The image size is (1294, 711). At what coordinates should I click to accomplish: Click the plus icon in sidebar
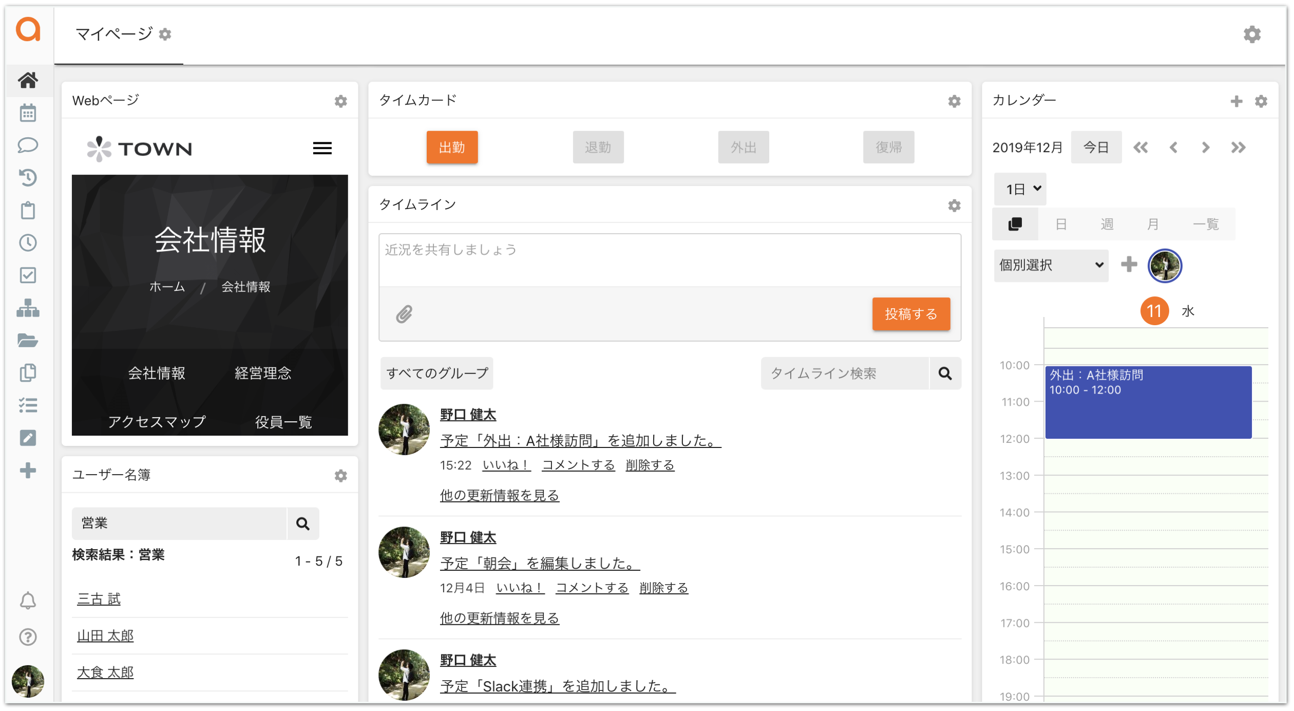click(28, 470)
